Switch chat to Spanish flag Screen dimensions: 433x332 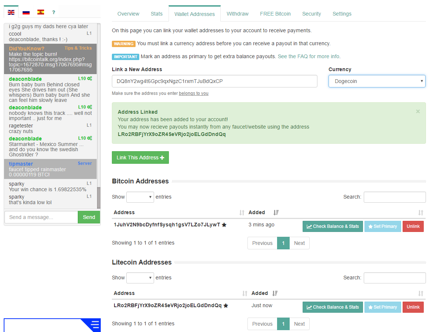pyautogui.click(x=41, y=12)
